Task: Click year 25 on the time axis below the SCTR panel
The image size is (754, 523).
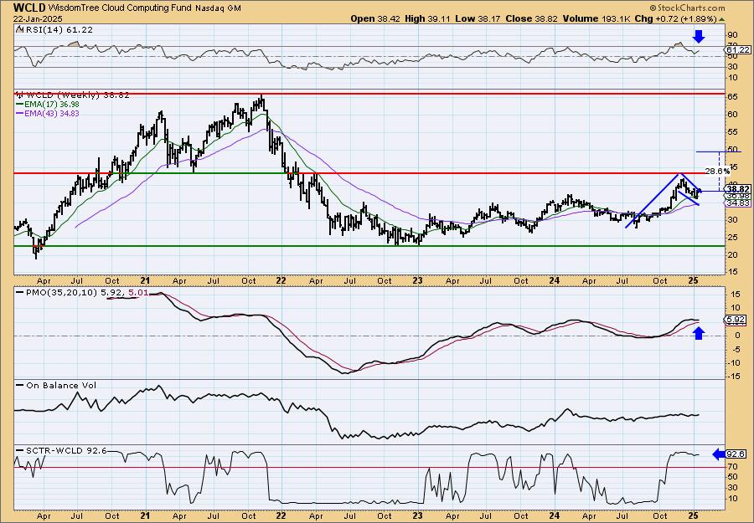Action: coord(693,515)
